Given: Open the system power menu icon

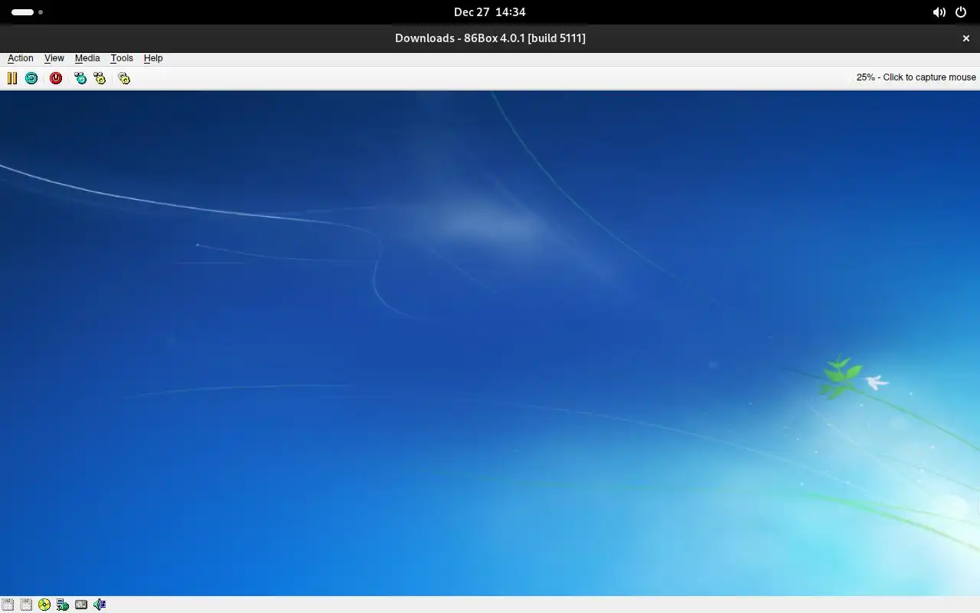Looking at the screenshot, I should (x=961, y=12).
